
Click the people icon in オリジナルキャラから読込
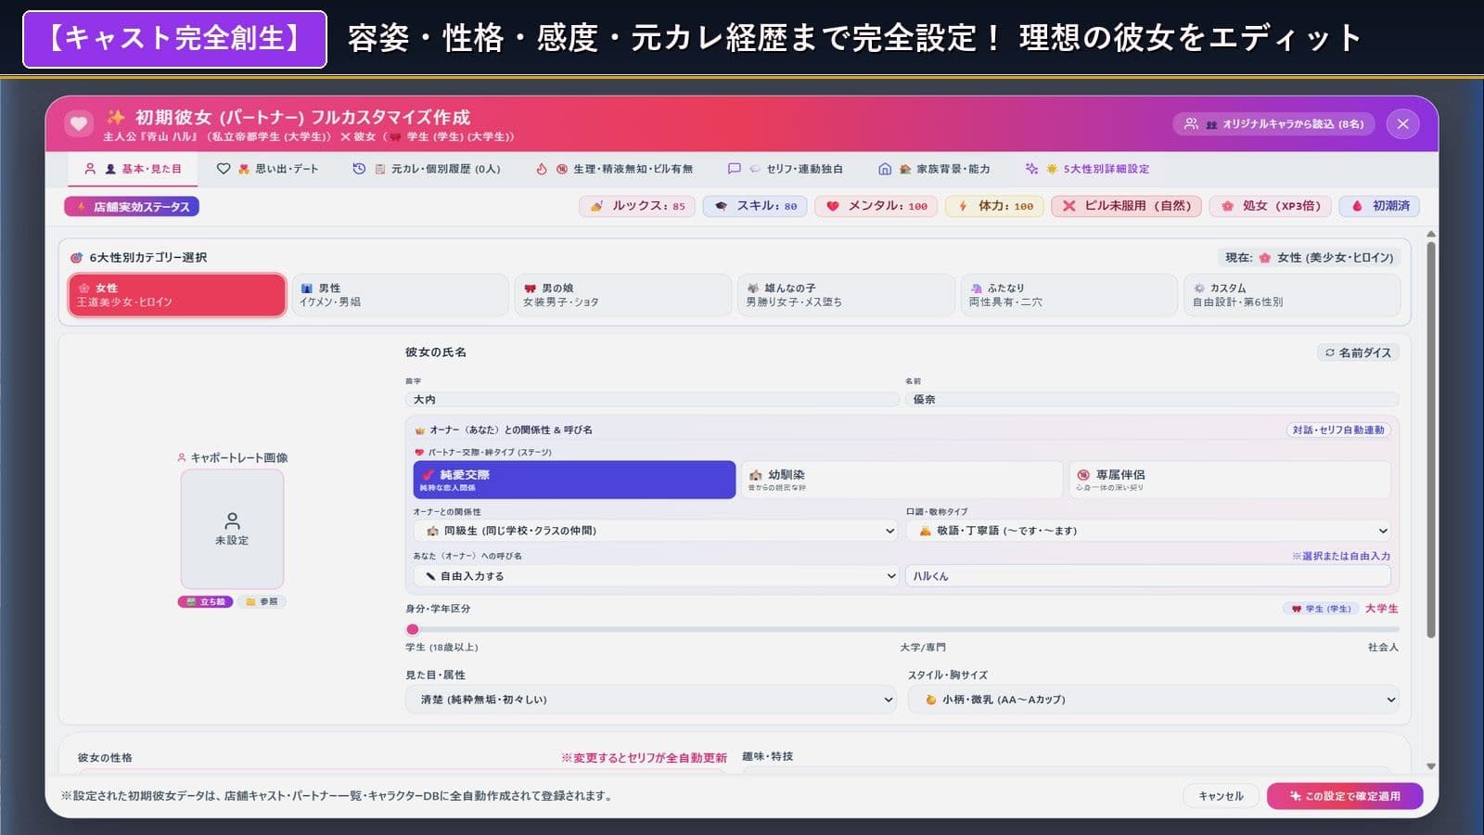pyautogui.click(x=1191, y=123)
